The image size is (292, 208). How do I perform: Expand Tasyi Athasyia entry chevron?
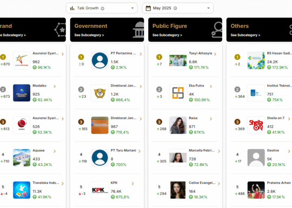pyautogui.click(x=215, y=54)
